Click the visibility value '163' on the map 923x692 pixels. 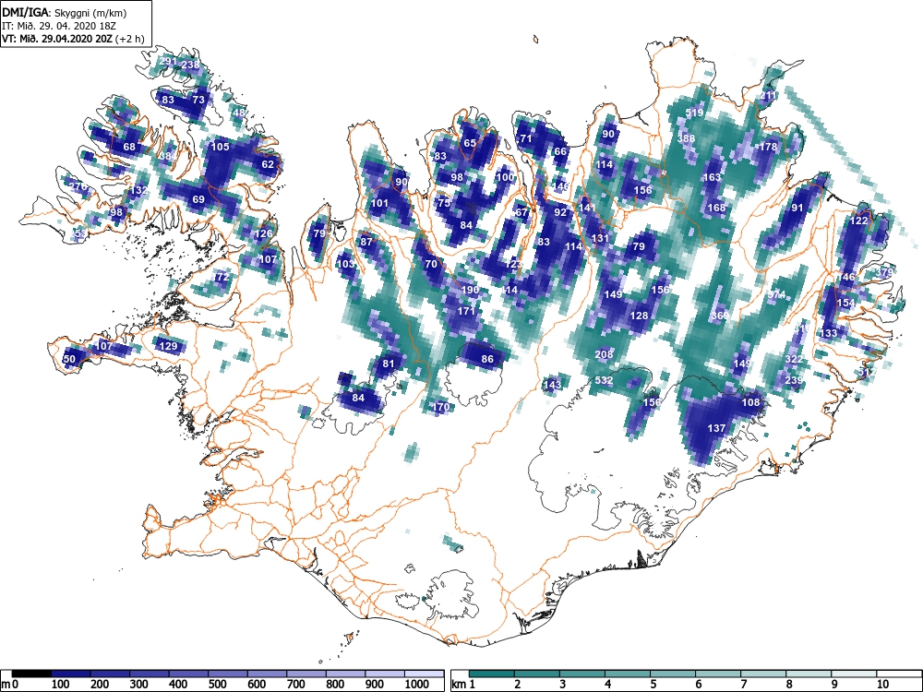pyautogui.click(x=713, y=177)
